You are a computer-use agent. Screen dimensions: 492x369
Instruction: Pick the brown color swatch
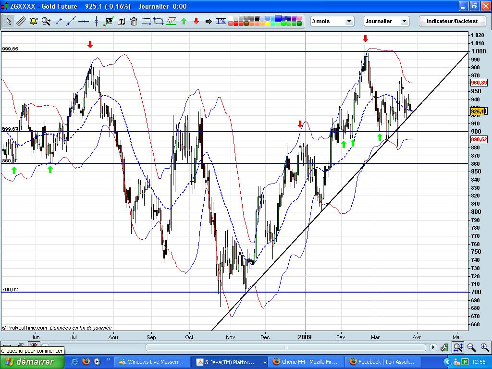[246, 24]
